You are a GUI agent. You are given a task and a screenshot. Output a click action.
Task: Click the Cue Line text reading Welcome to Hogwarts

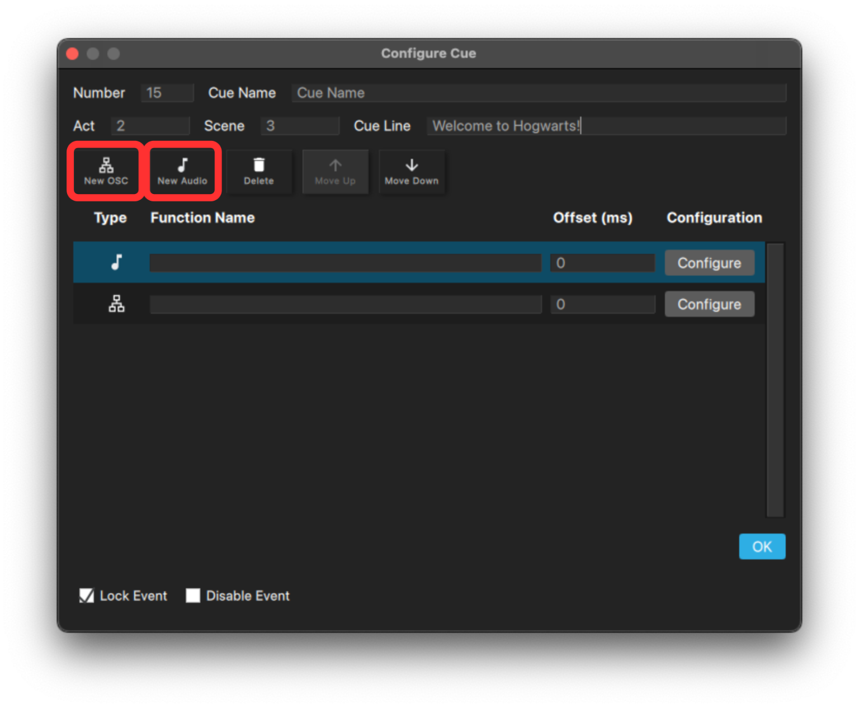point(606,126)
